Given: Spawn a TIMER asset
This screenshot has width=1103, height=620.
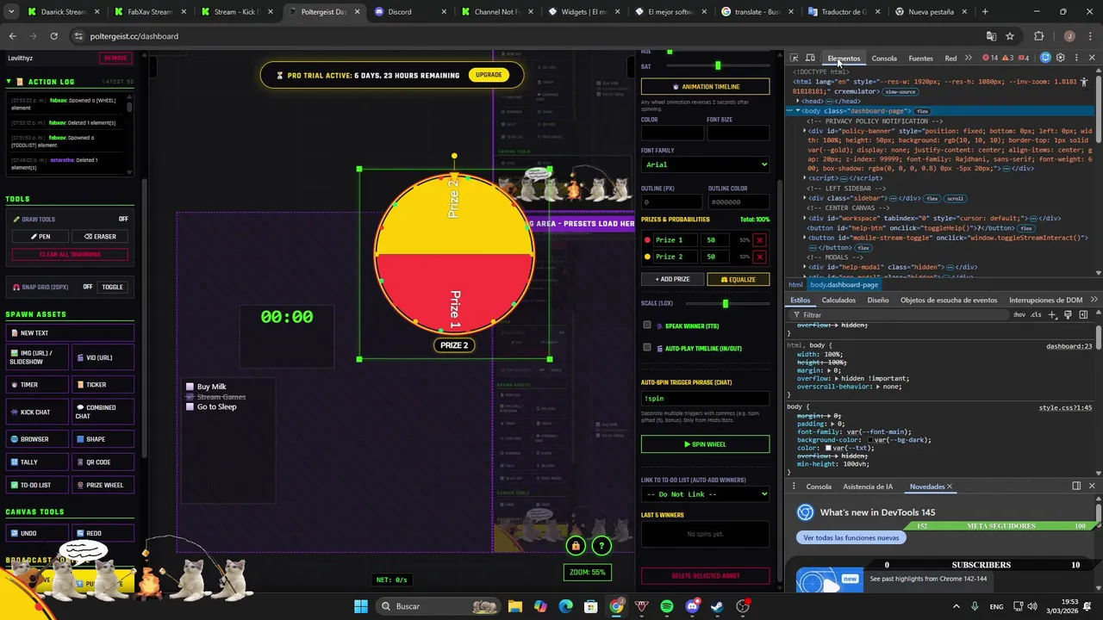Looking at the screenshot, I should (x=37, y=385).
